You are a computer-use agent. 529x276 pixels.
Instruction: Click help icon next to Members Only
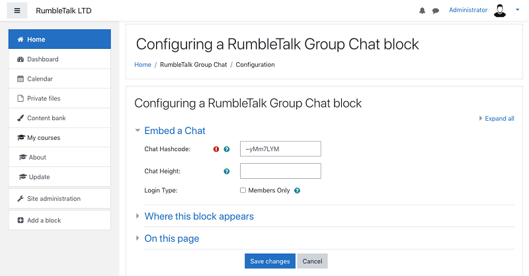pyautogui.click(x=298, y=191)
